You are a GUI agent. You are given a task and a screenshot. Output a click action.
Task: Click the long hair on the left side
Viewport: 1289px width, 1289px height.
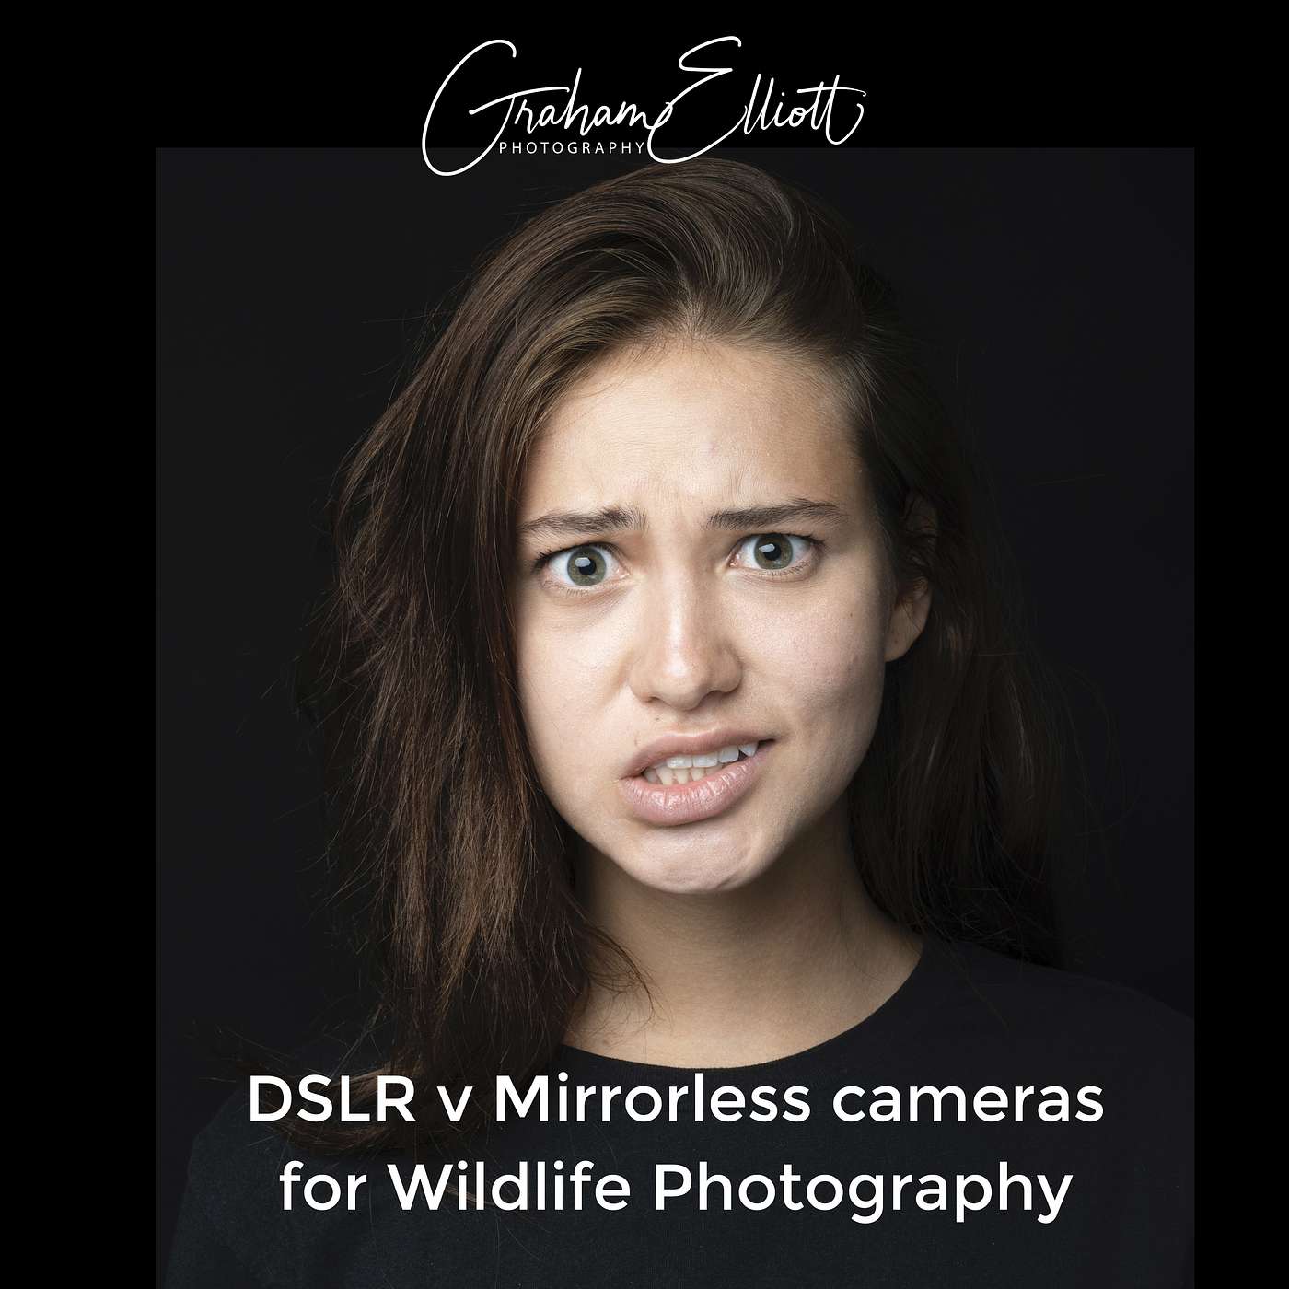point(433,737)
